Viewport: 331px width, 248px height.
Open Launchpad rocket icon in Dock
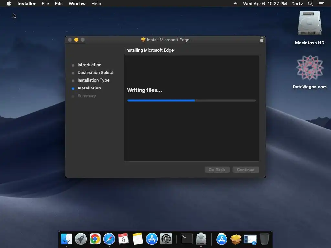80,239
